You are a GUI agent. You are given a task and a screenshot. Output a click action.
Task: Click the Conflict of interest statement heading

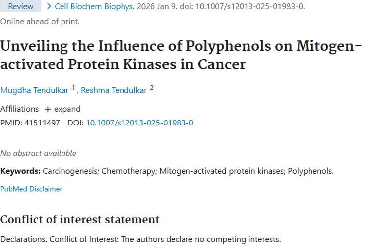pos(80,219)
